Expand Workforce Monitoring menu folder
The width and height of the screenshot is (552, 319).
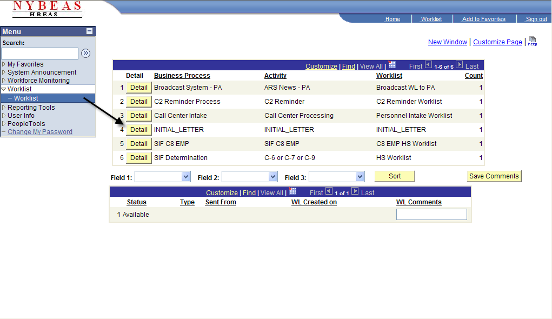[x=4, y=80]
